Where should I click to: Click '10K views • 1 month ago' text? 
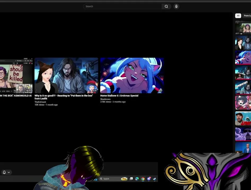[x=46, y=105]
